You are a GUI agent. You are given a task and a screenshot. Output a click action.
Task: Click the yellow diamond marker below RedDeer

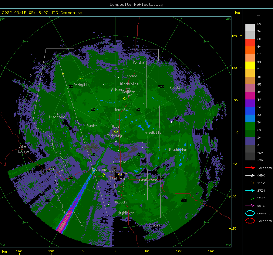pyautogui.click(x=125, y=99)
